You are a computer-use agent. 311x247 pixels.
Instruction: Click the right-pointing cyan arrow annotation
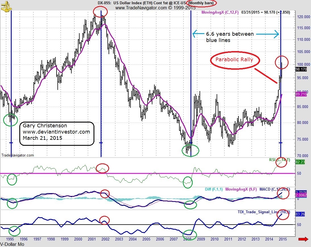click(268, 34)
